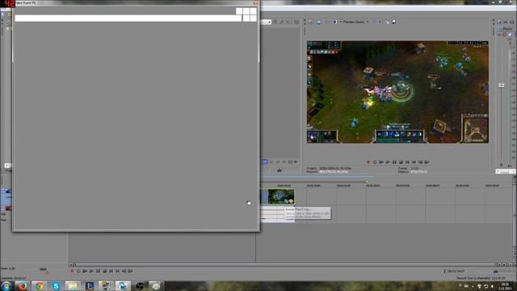This screenshot has height=291, width=517.
Task: Open the Preview (Auto) quality dropdown
Action: [355, 22]
